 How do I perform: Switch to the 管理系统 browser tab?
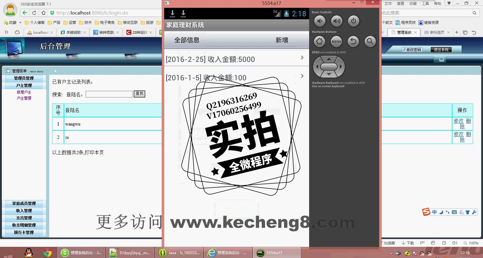(404, 32)
